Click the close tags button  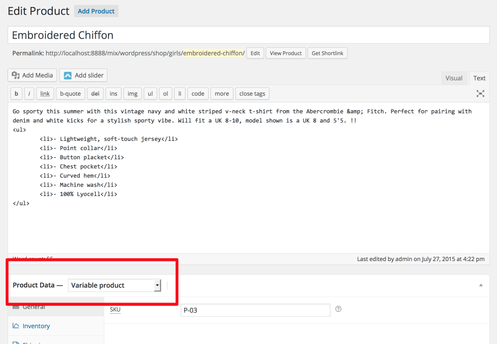253,94
